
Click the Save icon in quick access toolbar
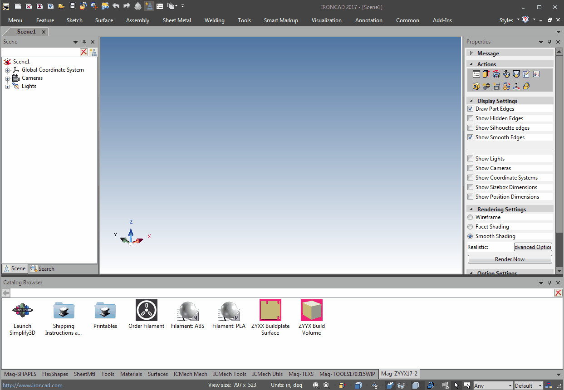[x=72, y=6]
